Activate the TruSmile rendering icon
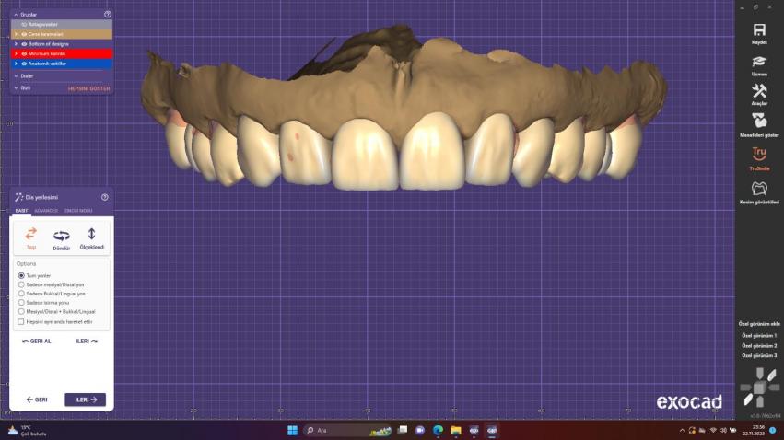Screen dimensions: 784x440 click(759, 153)
